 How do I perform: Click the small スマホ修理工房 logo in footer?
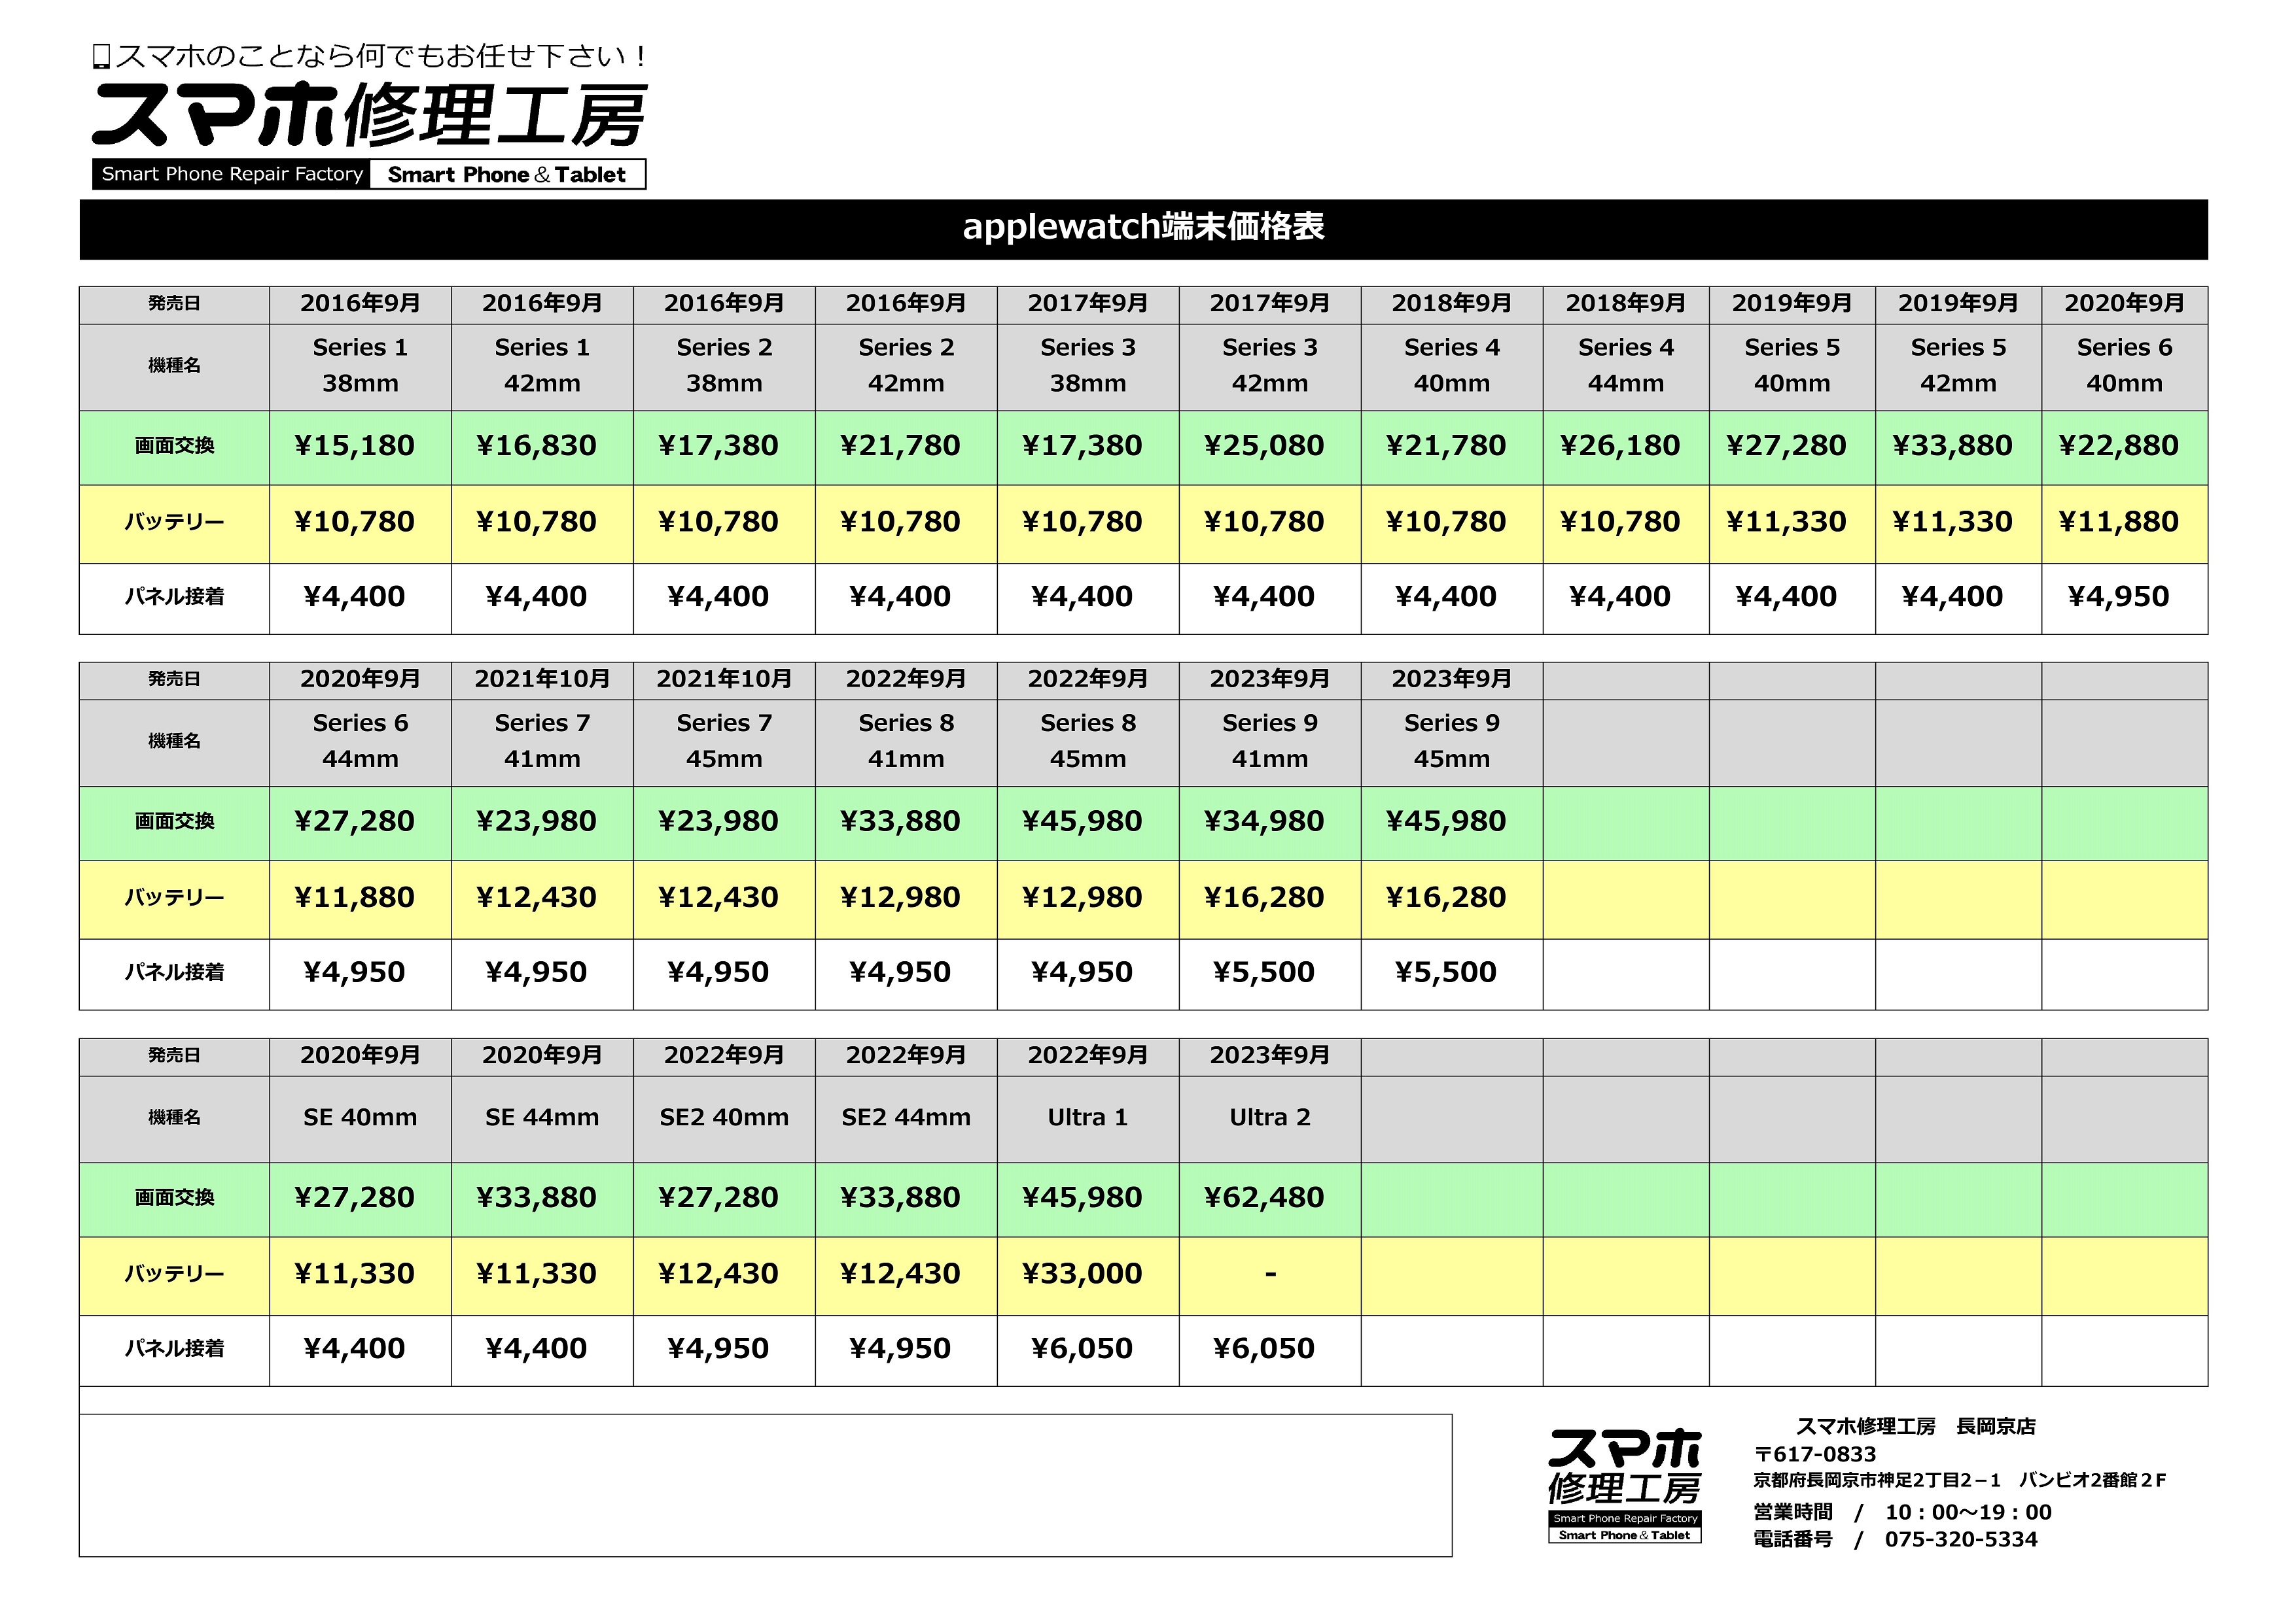1624,1485
